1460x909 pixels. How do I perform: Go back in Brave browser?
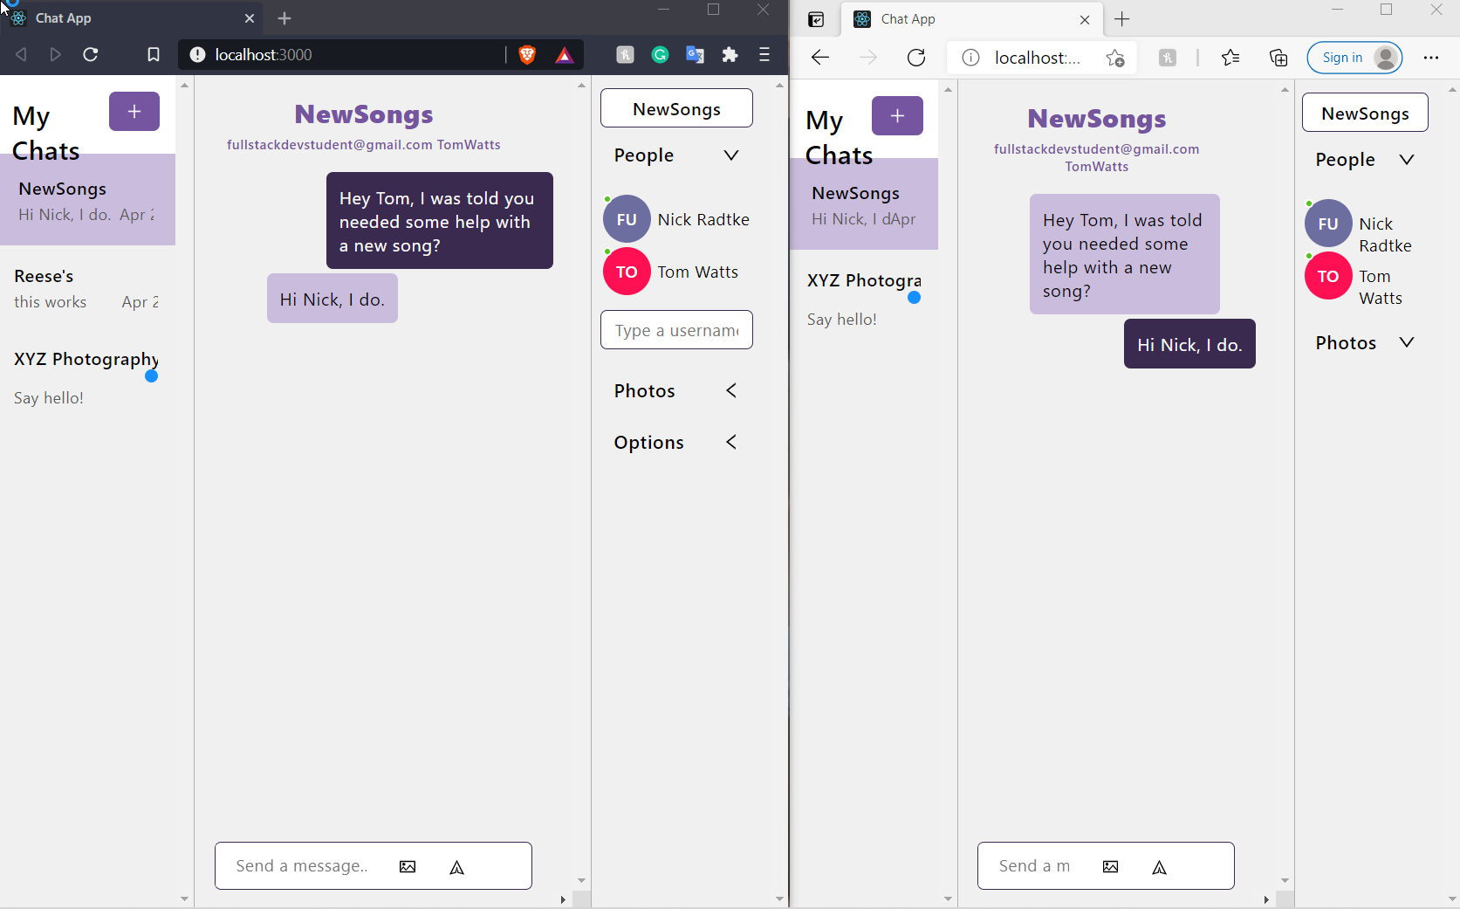point(21,55)
